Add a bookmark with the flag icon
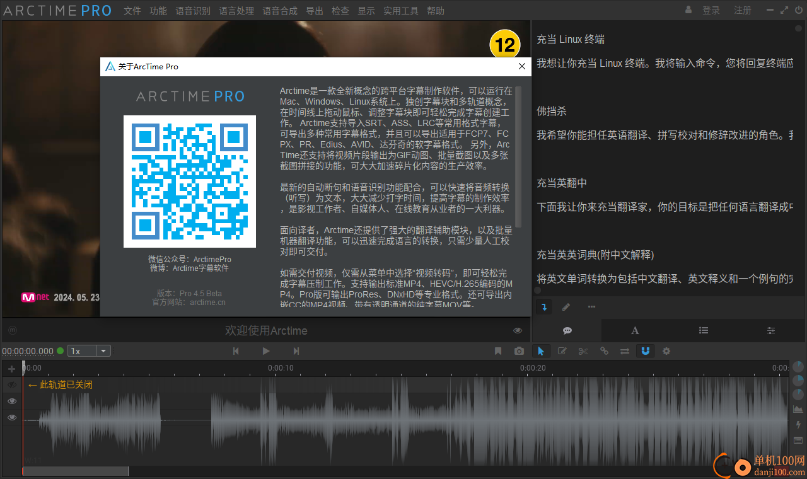 [x=498, y=351]
